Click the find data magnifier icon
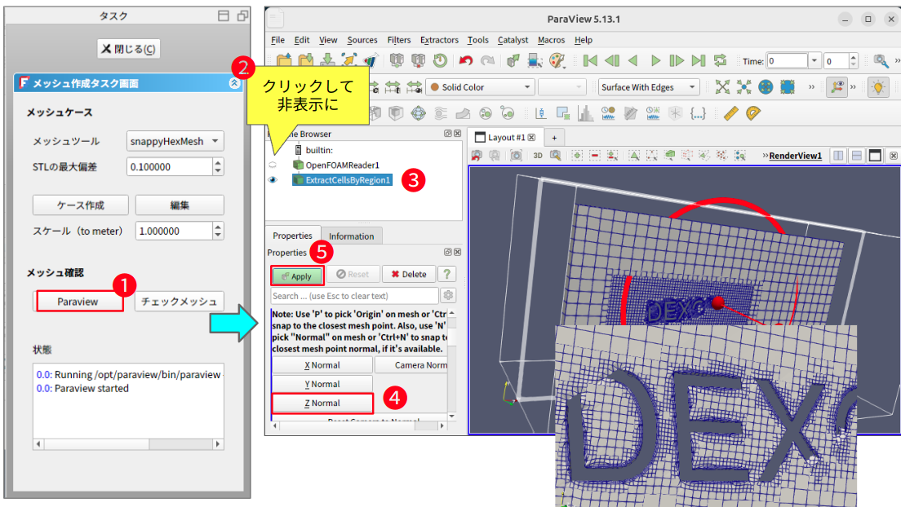Viewport: 901px width, 507px height. [881, 60]
